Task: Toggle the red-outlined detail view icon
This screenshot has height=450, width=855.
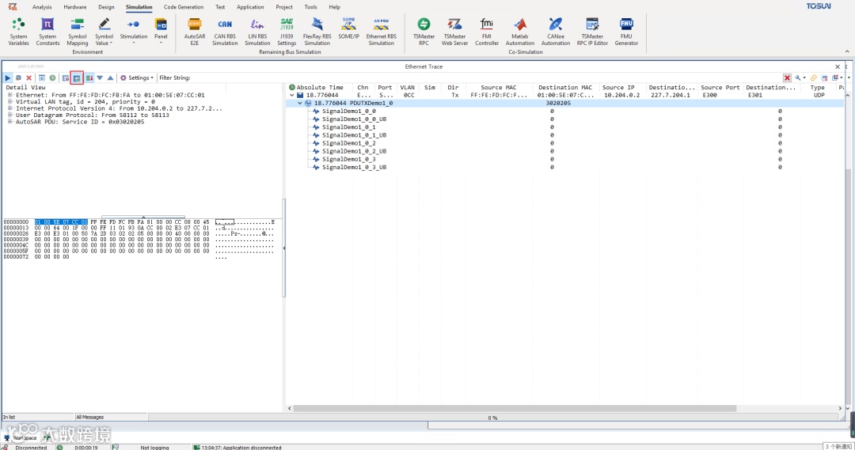Action: pyautogui.click(x=77, y=78)
